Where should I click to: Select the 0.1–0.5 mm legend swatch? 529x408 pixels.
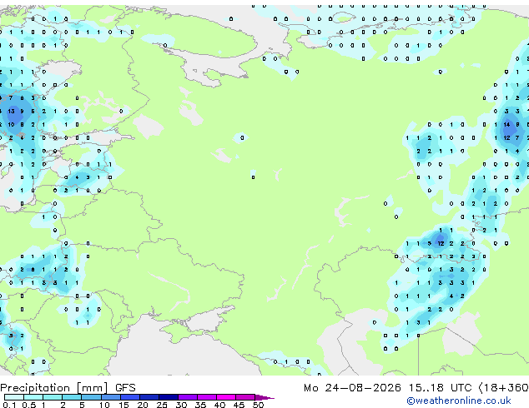[x=14, y=397]
